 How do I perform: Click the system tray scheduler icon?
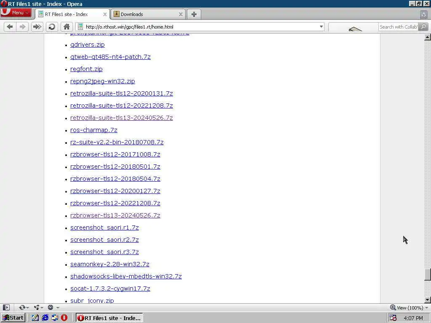(x=393, y=318)
